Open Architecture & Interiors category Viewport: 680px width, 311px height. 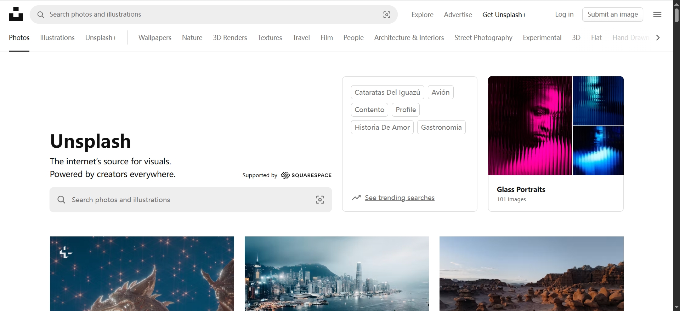click(x=409, y=37)
